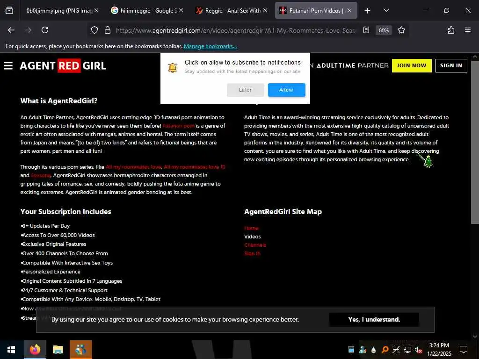The image size is (479, 359).
Task: Click the Adult Time Partner logo
Action: [x=352, y=65]
